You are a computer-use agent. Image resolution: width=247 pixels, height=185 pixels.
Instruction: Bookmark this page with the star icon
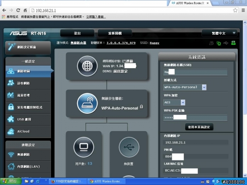pyautogui.click(x=235, y=10)
